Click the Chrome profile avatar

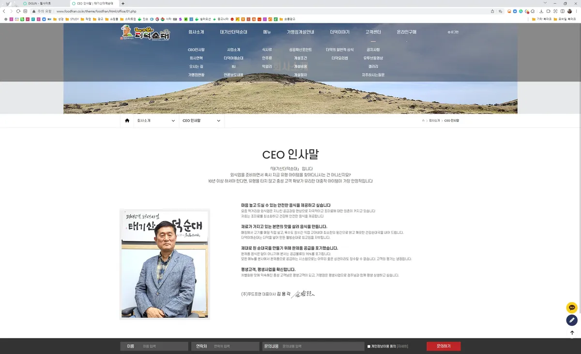click(569, 11)
